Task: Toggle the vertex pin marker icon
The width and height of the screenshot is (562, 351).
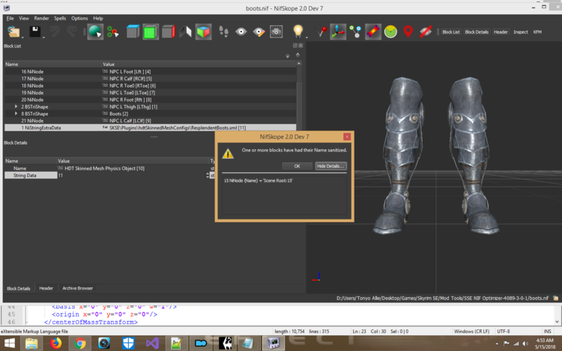Action: click(x=321, y=32)
